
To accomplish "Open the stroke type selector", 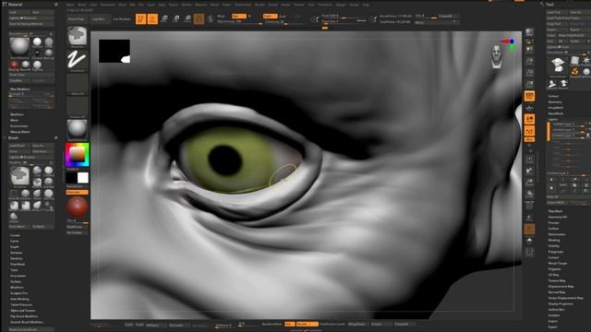I will coord(78,61).
